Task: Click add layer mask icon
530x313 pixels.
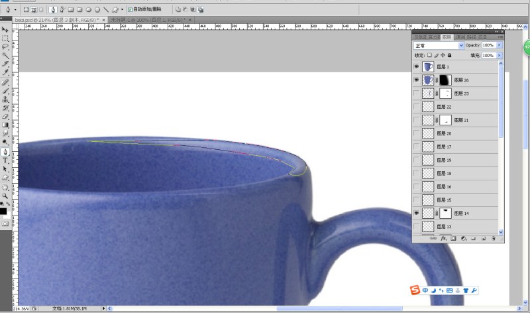Action: point(454,239)
